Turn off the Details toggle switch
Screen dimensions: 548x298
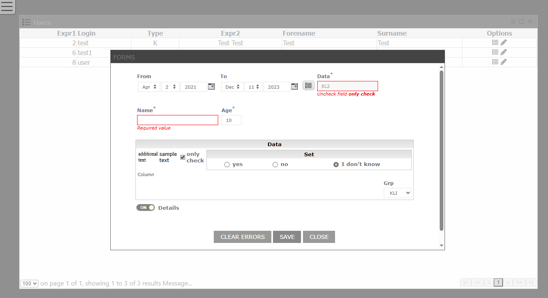point(146,208)
